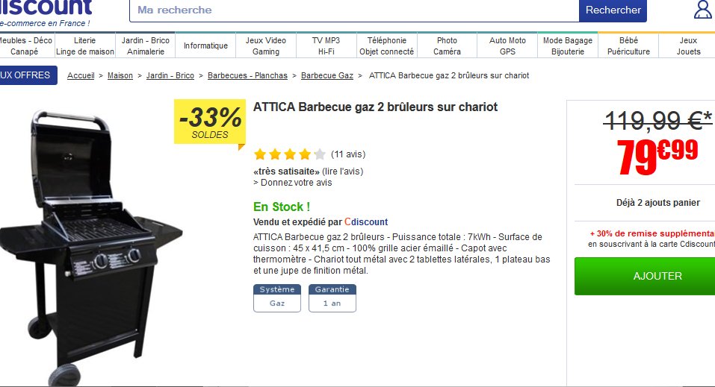
Task: Click the Donnez votre avis link
Action: pyautogui.click(x=296, y=182)
